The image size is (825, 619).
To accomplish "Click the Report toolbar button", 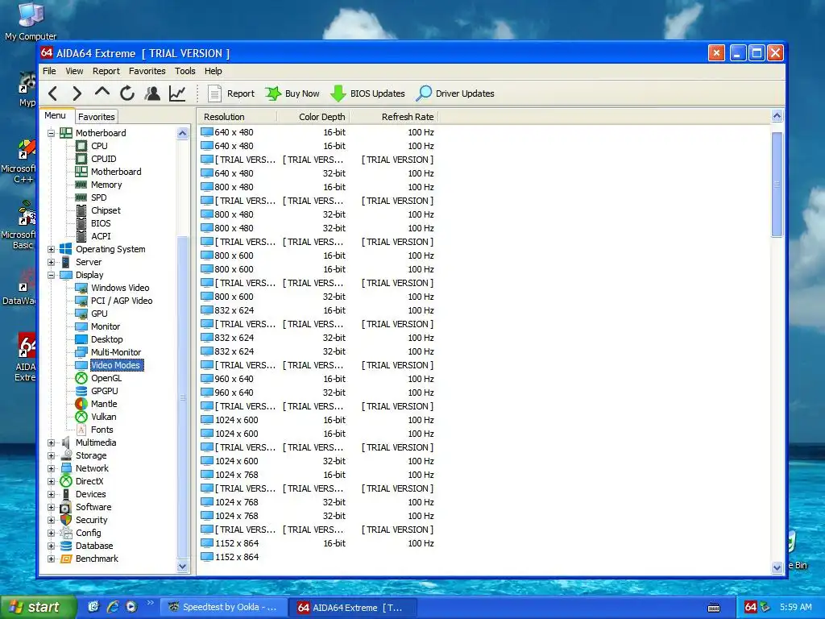I will 231,93.
